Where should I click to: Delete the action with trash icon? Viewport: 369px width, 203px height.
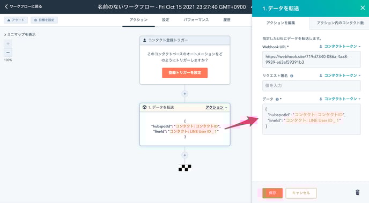[357, 192]
